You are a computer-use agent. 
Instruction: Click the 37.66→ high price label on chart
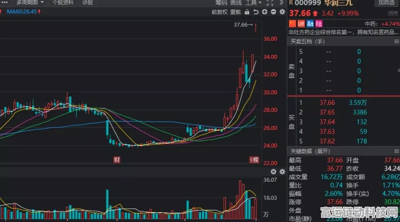tap(243, 25)
